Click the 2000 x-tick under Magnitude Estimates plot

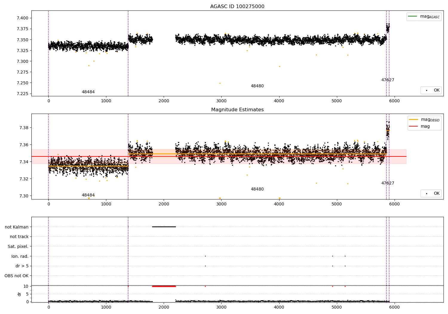(164, 204)
